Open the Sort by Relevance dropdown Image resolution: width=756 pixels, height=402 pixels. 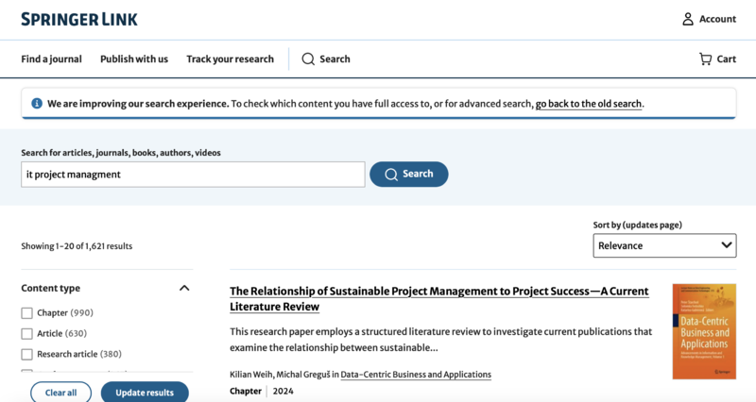[x=664, y=245]
